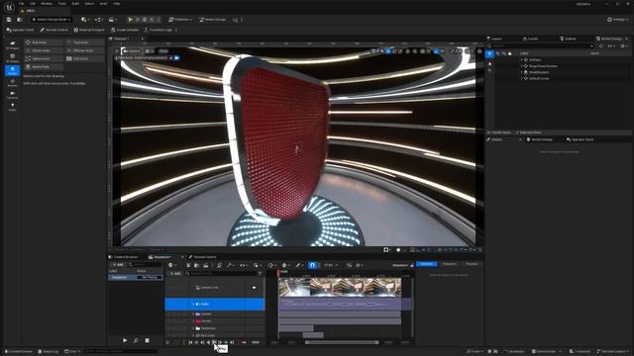Switch to the Outliner tab

point(568,39)
